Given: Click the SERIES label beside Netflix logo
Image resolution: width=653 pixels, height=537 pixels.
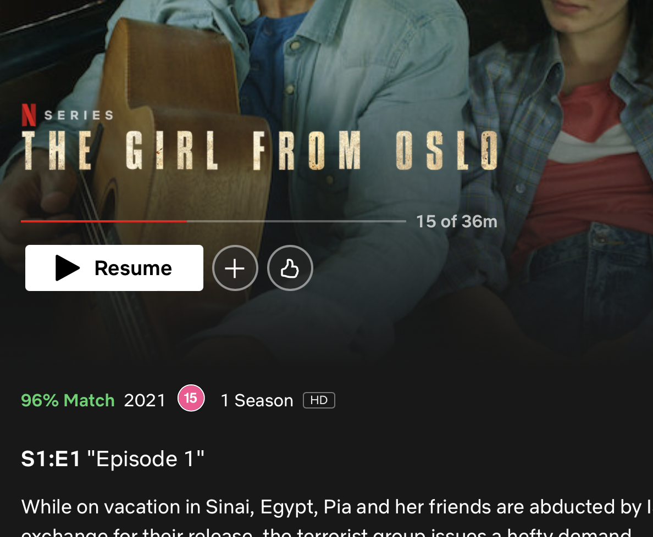Looking at the screenshot, I should 79,115.
